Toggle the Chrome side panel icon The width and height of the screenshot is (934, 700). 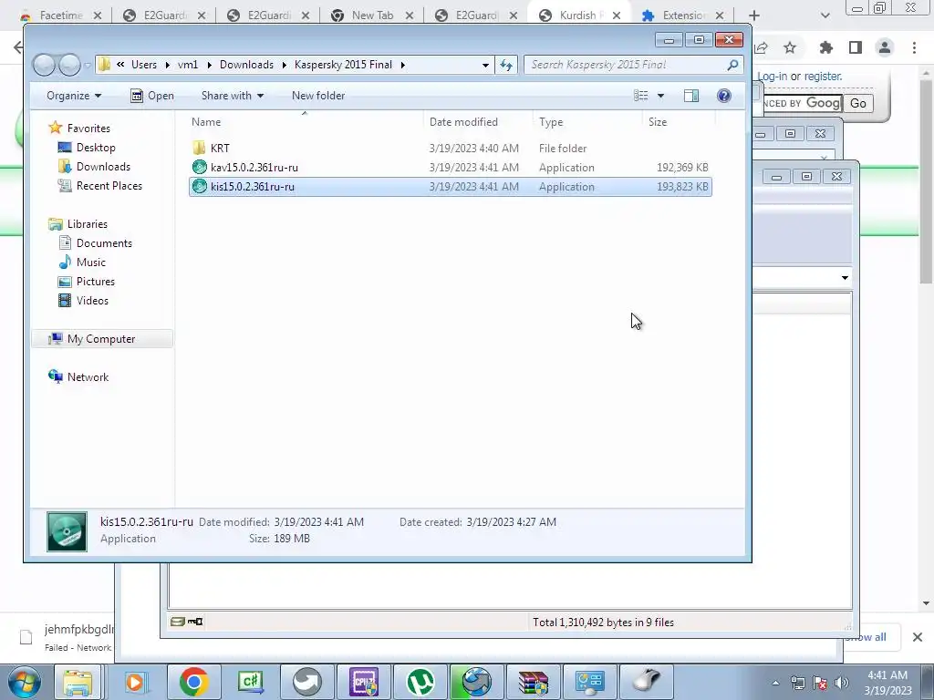pos(856,47)
